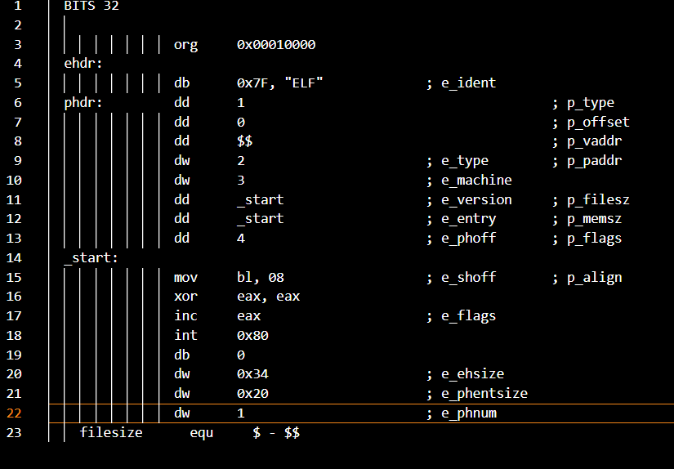Click the 'phdr:' label
This screenshot has width=674, height=469.
coord(83,103)
